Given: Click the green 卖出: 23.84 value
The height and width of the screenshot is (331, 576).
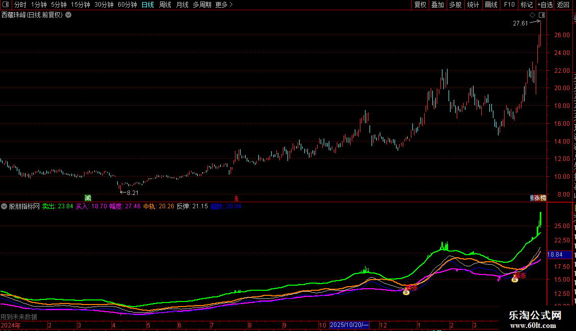Looking at the screenshot, I should [x=58, y=206].
